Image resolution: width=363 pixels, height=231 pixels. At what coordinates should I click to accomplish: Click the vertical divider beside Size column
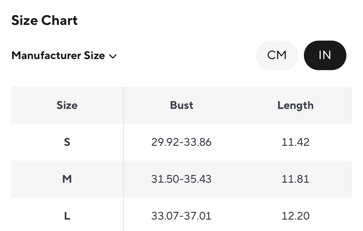coord(123,160)
